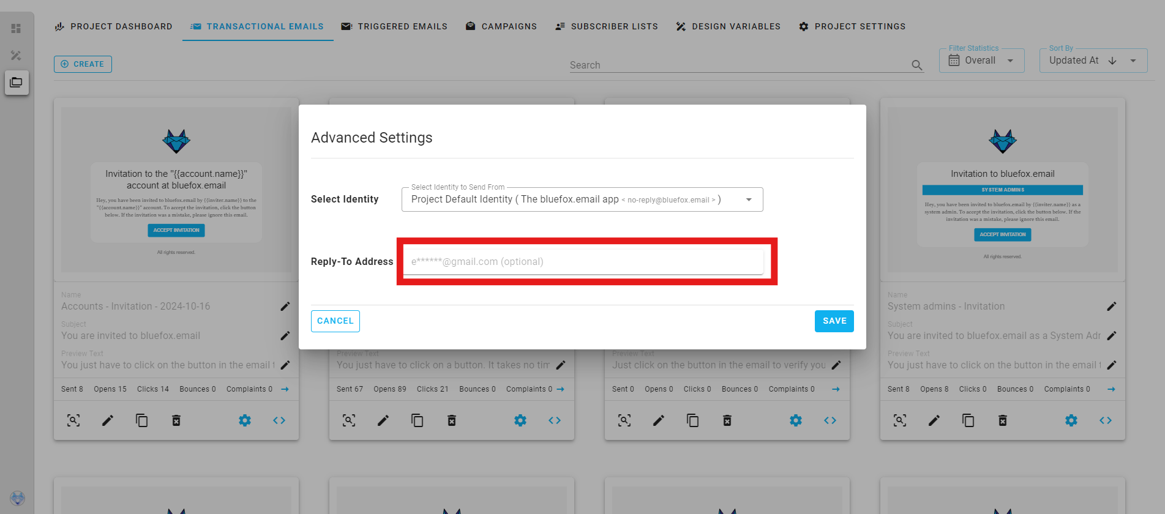Screen dimensions: 1165x514
Task: Duplicate the System admins Invitation email
Action: click(x=968, y=420)
